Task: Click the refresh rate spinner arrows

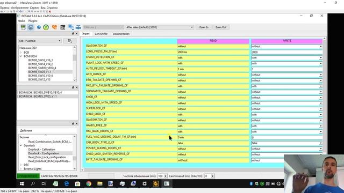Action: point(166,176)
